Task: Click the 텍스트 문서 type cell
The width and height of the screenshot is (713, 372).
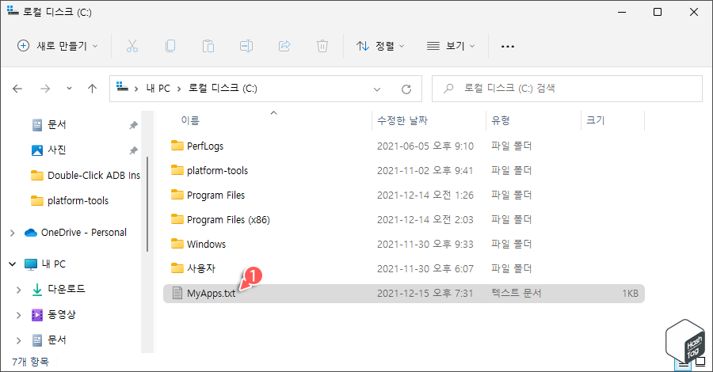Action: (x=516, y=293)
